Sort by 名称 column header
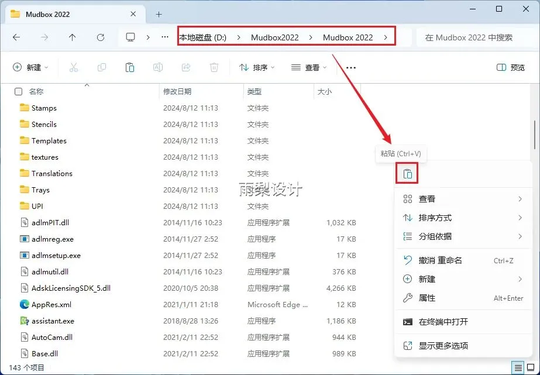The height and width of the screenshot is (375, 540). tap(36, 92)
